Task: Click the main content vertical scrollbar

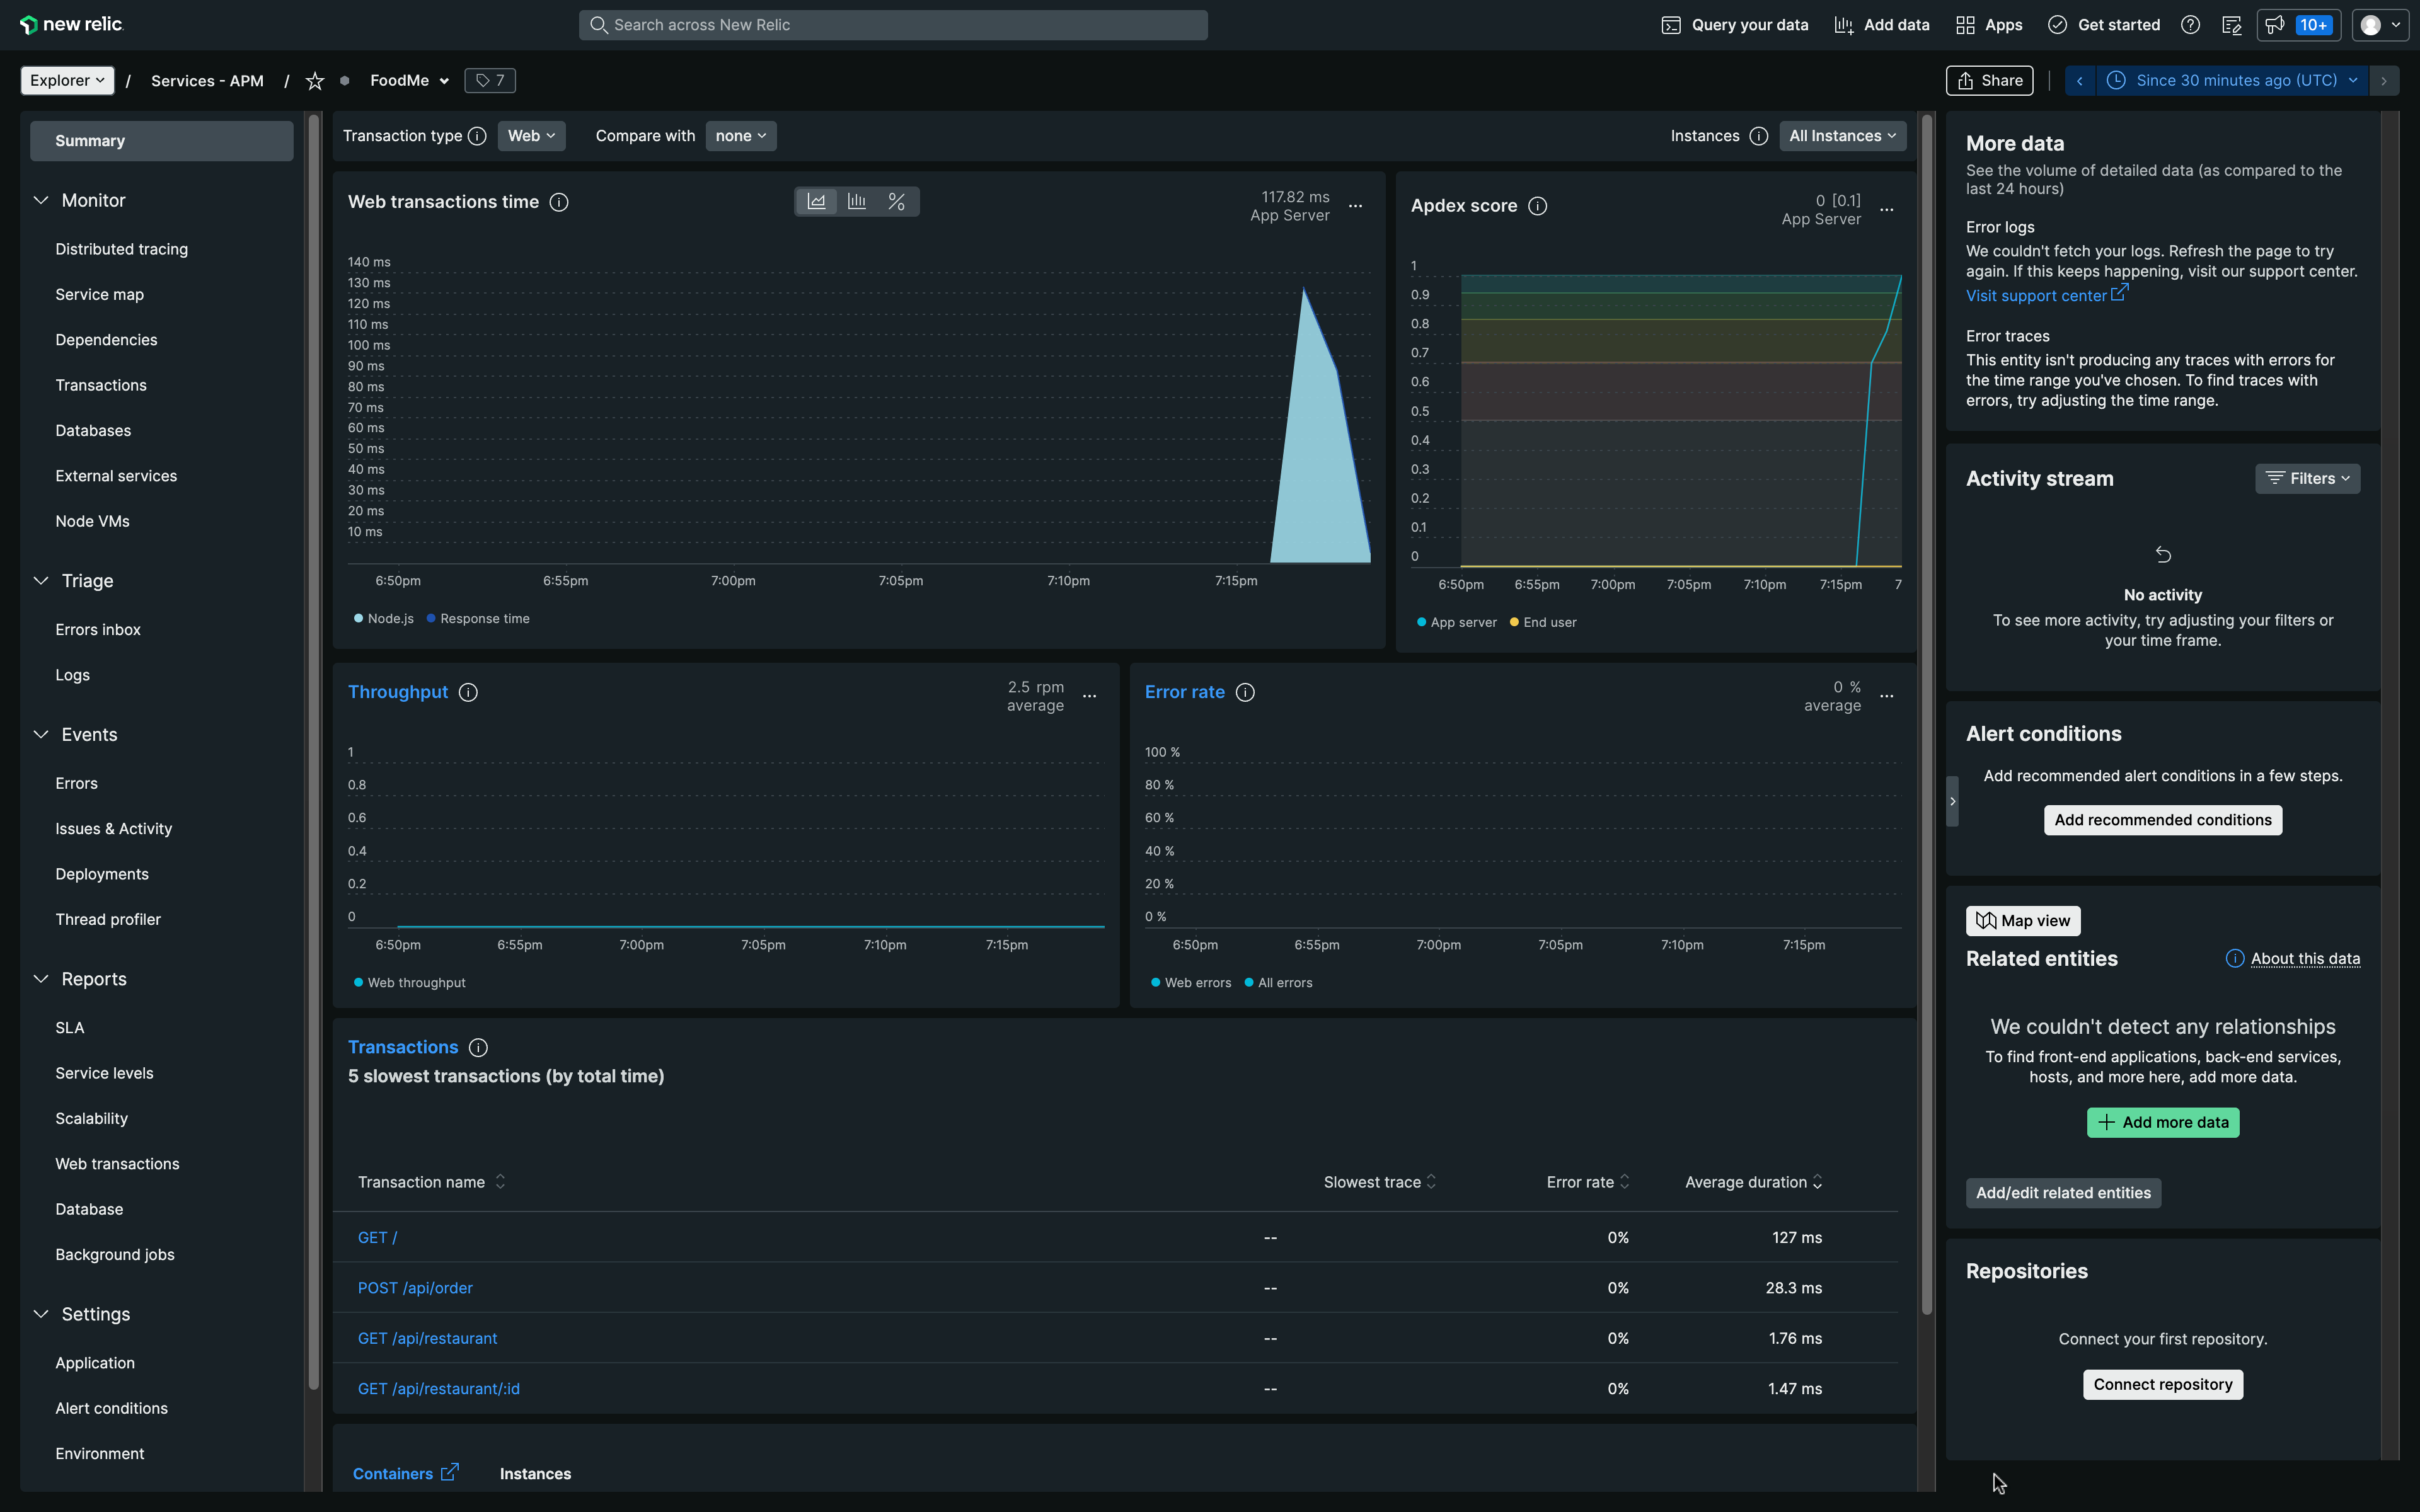Action: click(x=1926, y=700)
